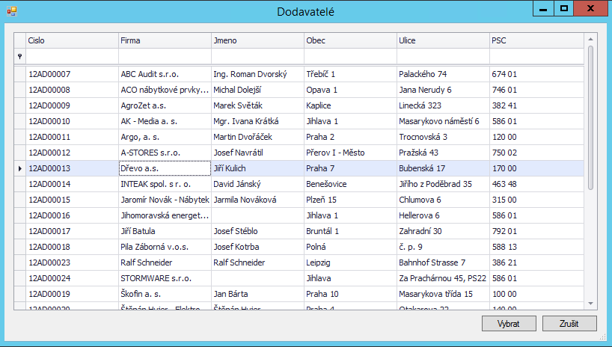Image resolution: width=612 pixels, height=347 pixels.
Task: Focus the Cislo filter field
Action: [73, 57]
